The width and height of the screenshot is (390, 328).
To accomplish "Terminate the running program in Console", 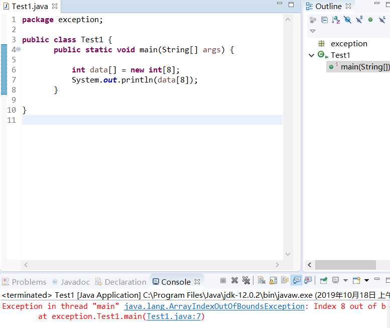I will click(x=223, y=281).
